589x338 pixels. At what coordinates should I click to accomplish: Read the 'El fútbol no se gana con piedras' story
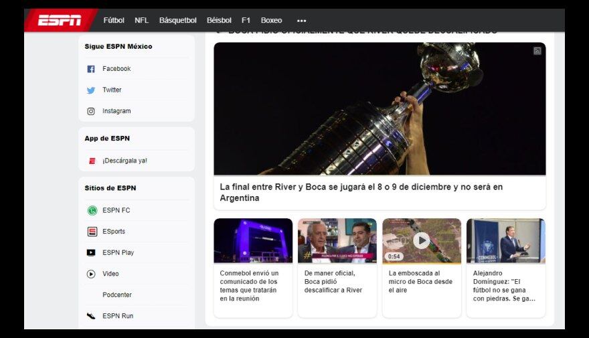pyautogui.click(x=504, y=285)
